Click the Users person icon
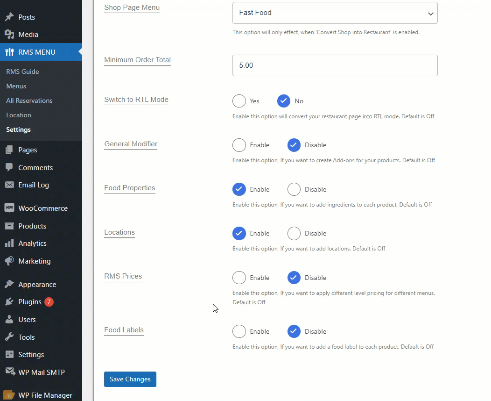Image resolution: width=491 pixels, height=401 pixels. (x=9, y=320)
